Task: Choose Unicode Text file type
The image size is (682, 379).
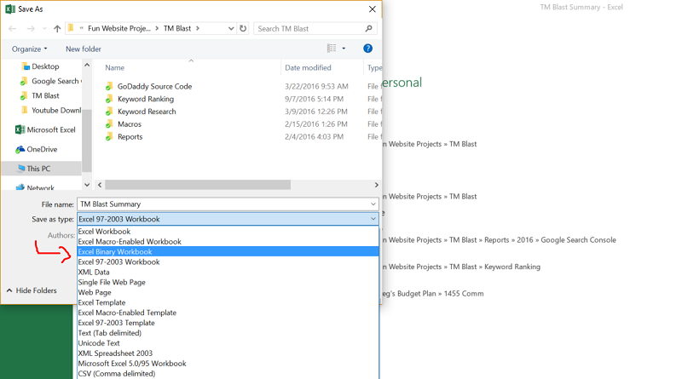Action: pos(228,343)
